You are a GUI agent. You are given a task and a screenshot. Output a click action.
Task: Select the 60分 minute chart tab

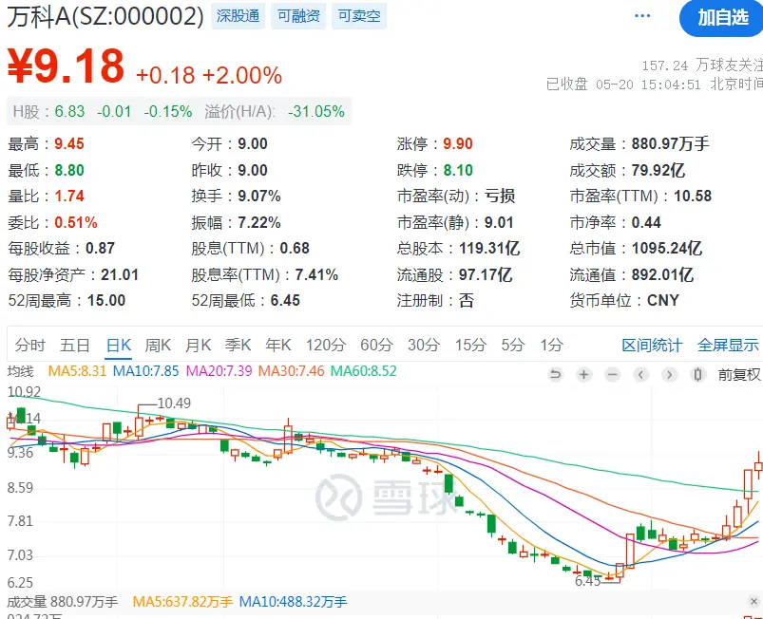376,345
